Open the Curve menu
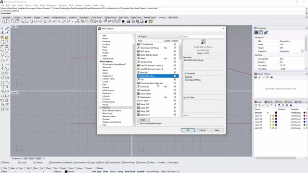The width and height of the screenshot is (308, 173). [x=20, y=5]
